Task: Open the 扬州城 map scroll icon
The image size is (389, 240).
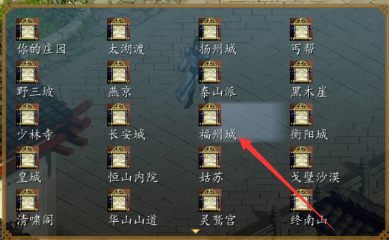Action: pyautogui.click(x=210, y=29)
